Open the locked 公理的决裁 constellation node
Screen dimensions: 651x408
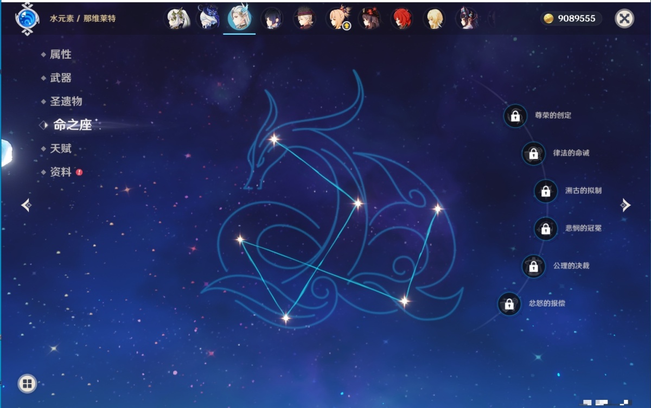coord(533,266)
